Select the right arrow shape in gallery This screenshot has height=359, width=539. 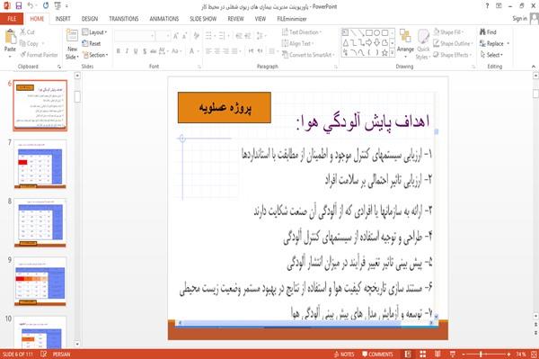pos(369,42)
